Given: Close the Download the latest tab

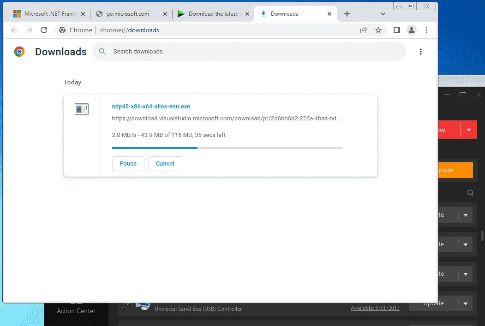Looking at the screenshot, I should [x=247, y=14].
